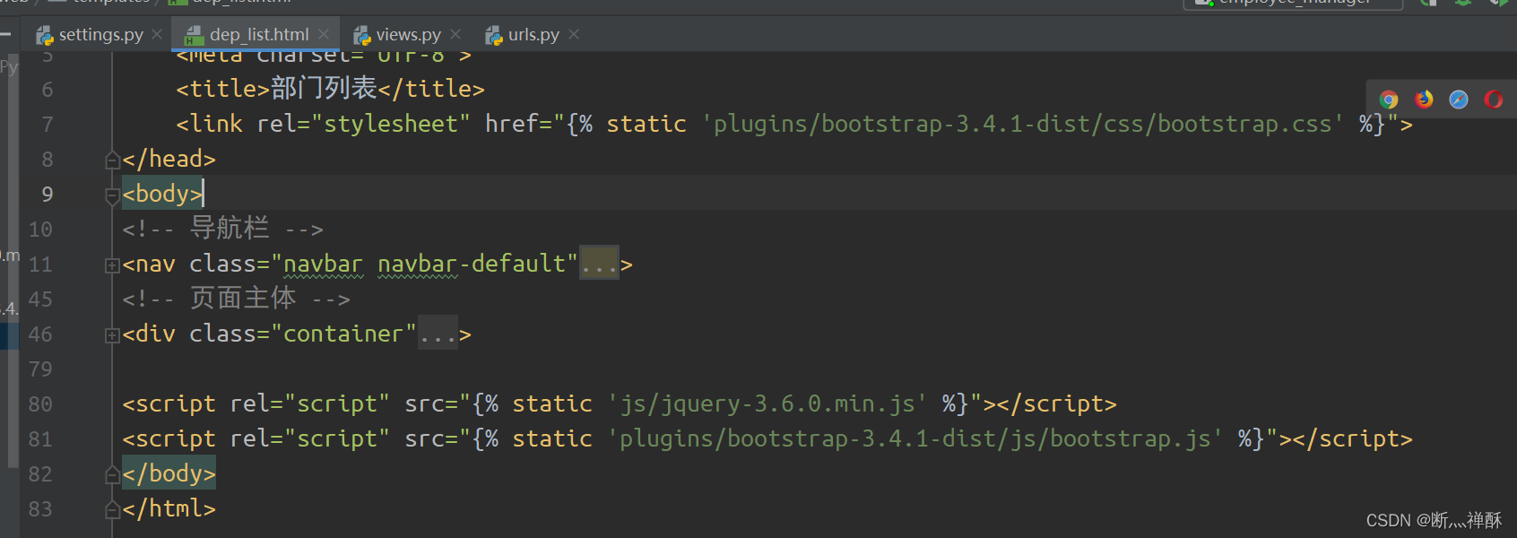Expand the folded div container on line 46

(x=112, y=335)
